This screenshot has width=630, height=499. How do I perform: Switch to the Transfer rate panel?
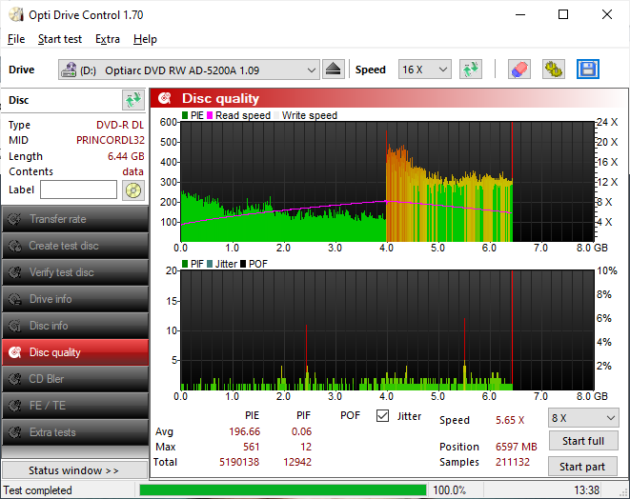[75, 219]
